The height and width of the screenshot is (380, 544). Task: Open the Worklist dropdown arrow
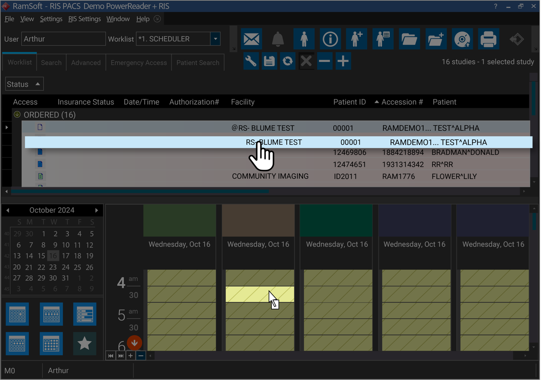[x=215, y=39]
